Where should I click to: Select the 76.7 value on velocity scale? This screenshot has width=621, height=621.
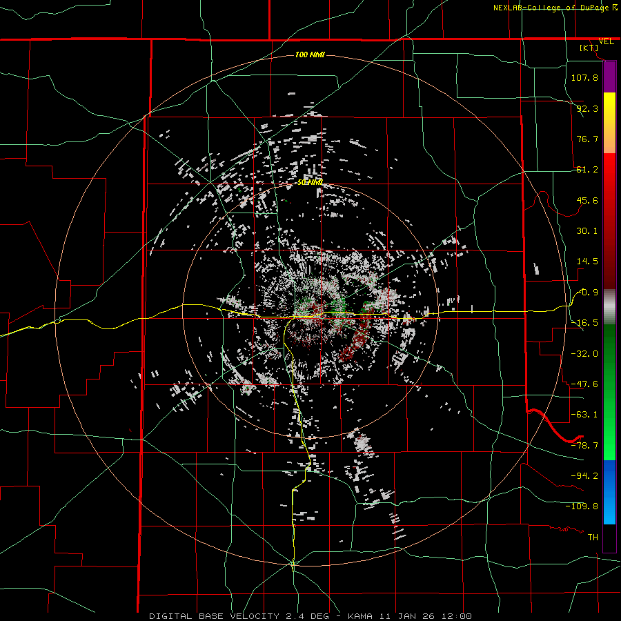coord(587,139)
